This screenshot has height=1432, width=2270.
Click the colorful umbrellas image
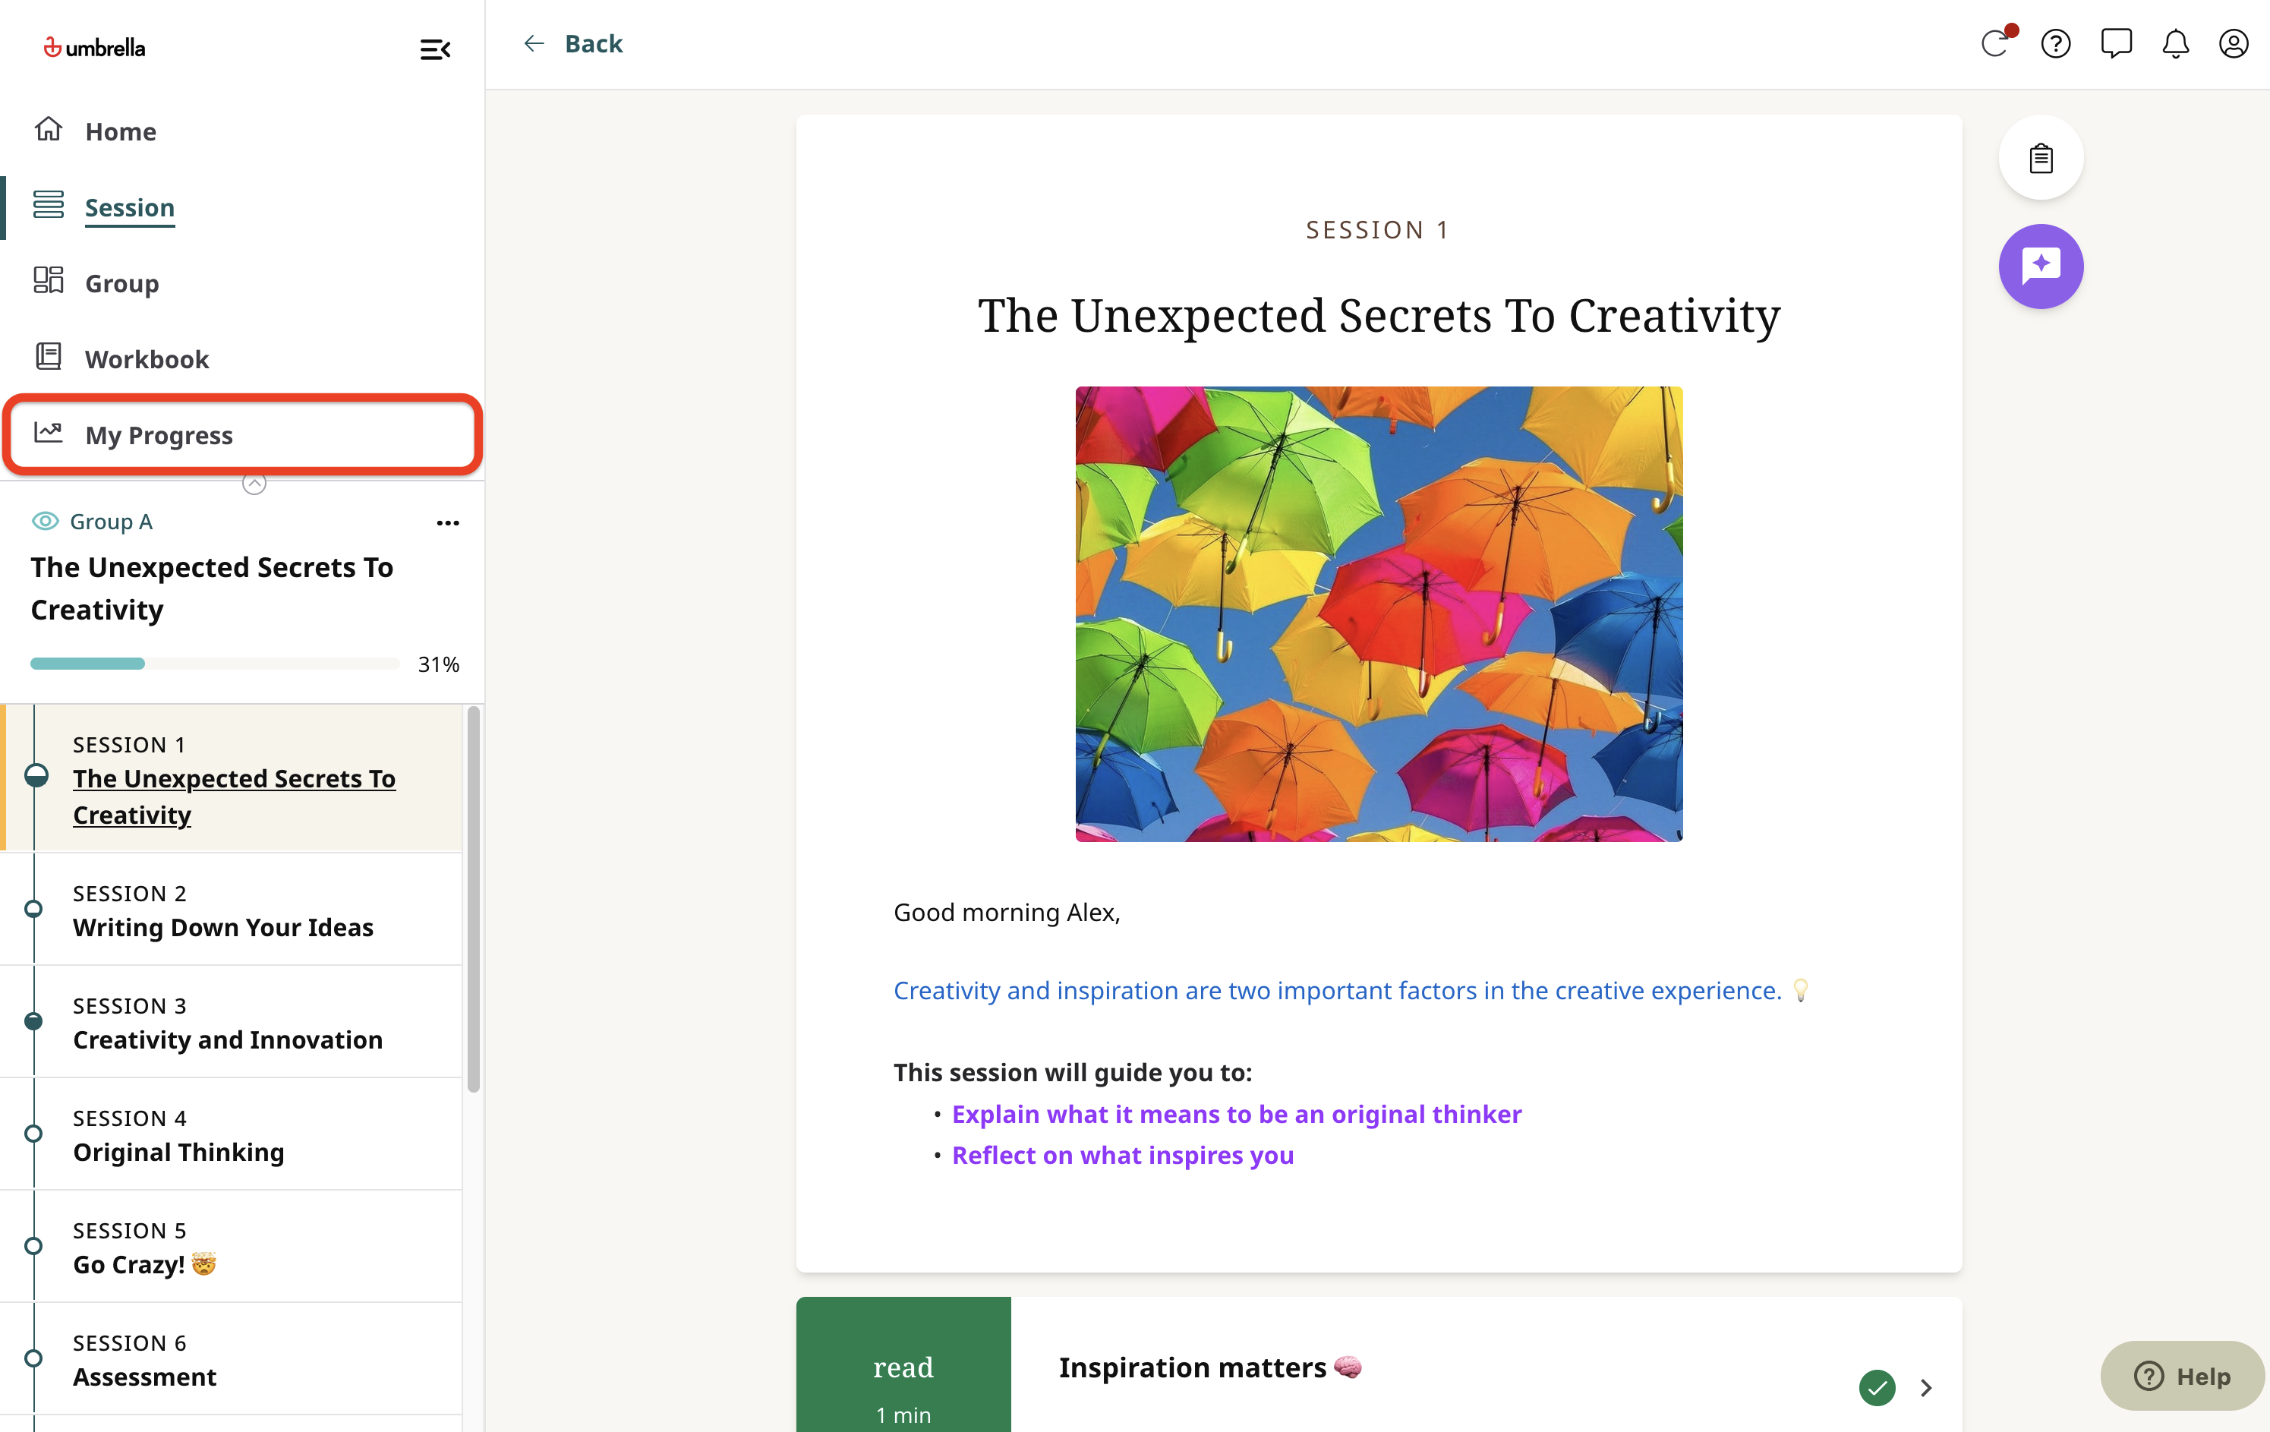click(x=1378, y=613)
